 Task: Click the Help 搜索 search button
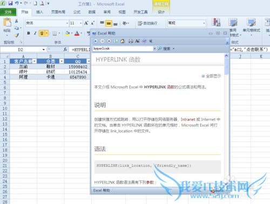point(164,48)
